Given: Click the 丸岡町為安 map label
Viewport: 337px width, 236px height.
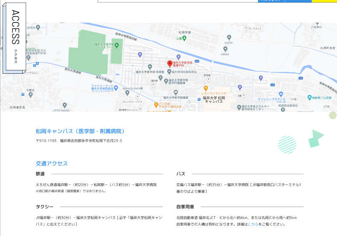Looking at the screenshot, I should [328, 48].
